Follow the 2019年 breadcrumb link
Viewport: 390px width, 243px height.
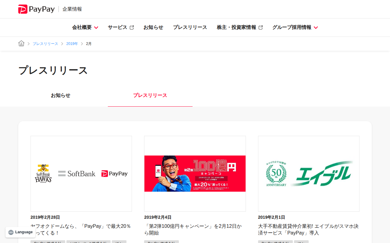72,44
